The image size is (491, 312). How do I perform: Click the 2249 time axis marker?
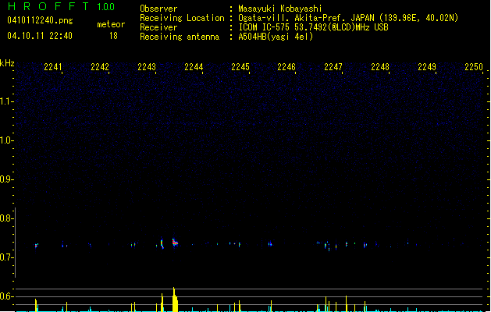(427, 66)
